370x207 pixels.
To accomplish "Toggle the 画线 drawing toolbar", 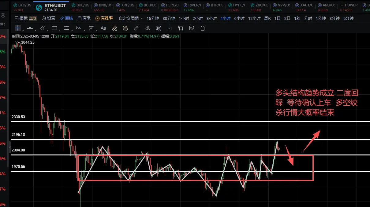I will pos(66,18).
